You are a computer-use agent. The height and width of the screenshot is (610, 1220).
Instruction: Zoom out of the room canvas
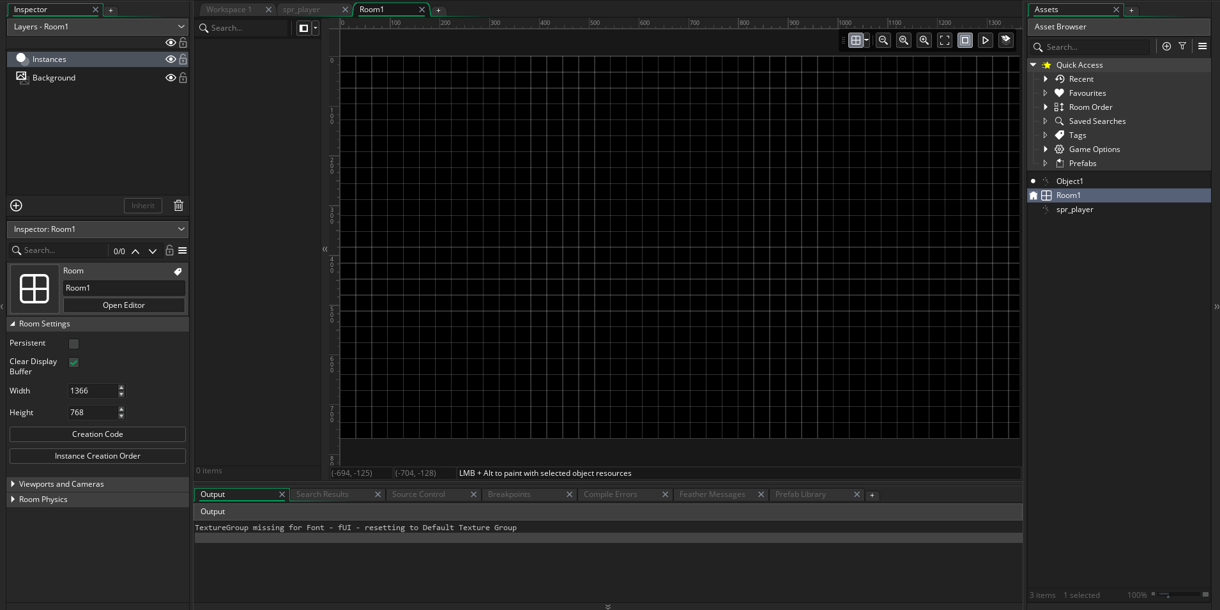point(883,40)
